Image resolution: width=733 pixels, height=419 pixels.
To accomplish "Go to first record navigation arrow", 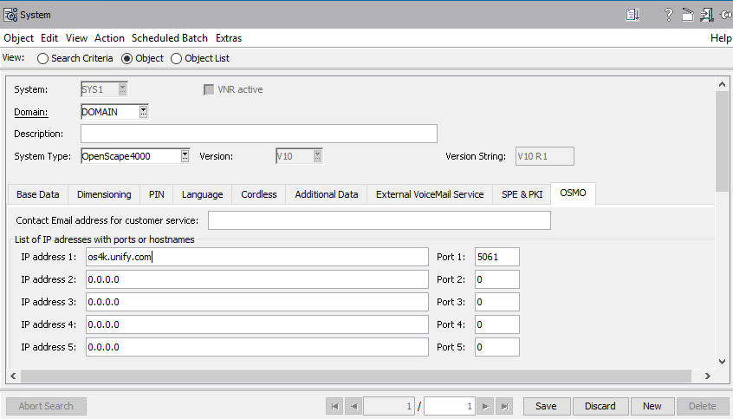I will (334, 406).
